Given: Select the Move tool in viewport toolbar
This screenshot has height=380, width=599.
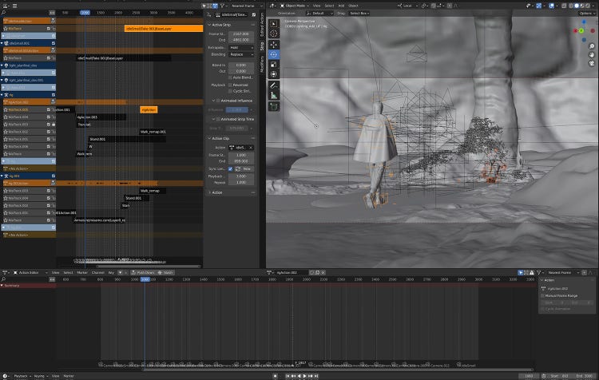Looking at the screenshot, I should (273, 44).
